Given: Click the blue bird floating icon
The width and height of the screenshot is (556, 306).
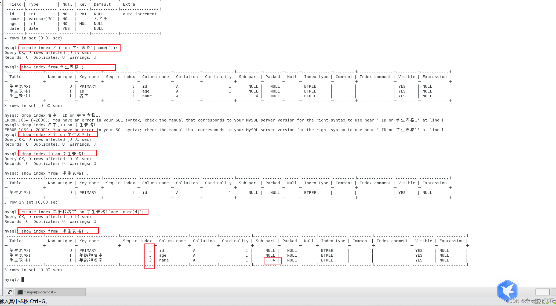Looking at the screenshot, I should pyautogui.click(x=507, y=290).
